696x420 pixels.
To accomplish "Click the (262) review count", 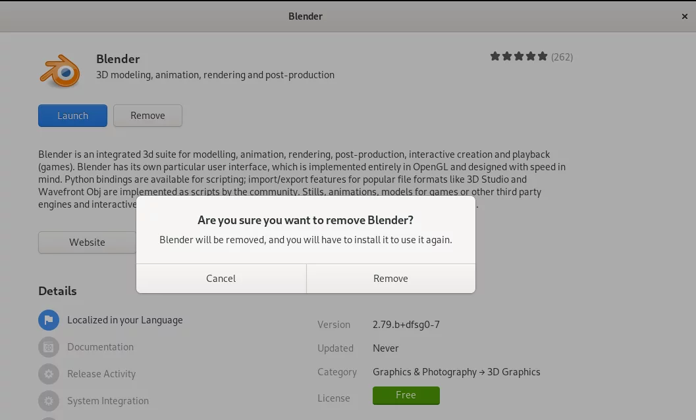I will (x=562, y=57).
